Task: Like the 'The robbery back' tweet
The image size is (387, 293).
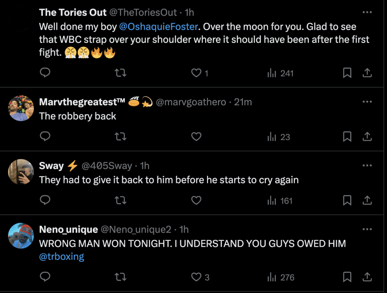Action: coord(196,137)
